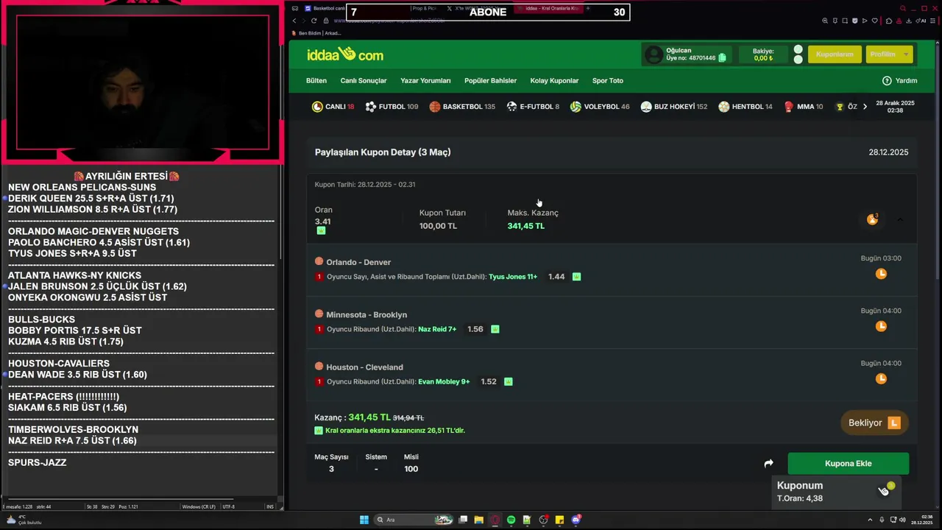The width and height of the screenshot is (942, 530).
Task: Click the clock icon for Minnesota - Brooklyn
Action: coord(881,326)
